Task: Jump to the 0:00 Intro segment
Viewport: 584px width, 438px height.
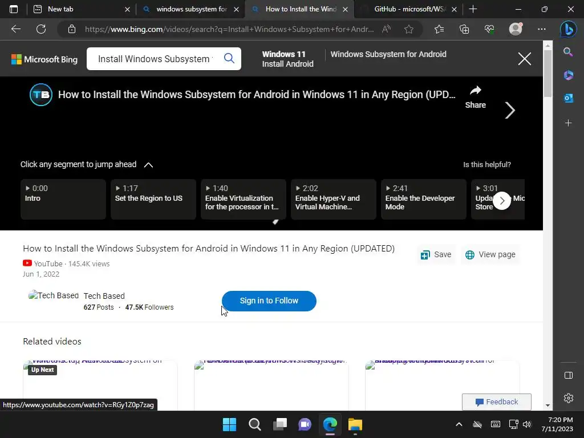Action: tap(63, 199)
